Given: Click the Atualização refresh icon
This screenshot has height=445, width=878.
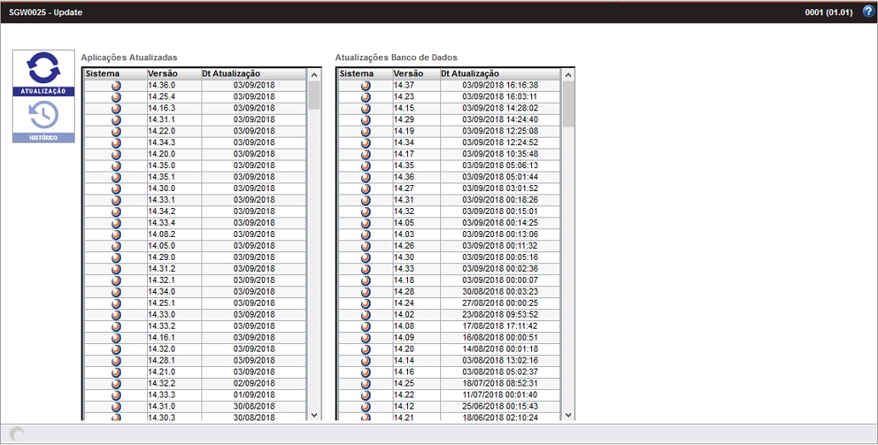Looking at the screenshot, I should (43, 69).
